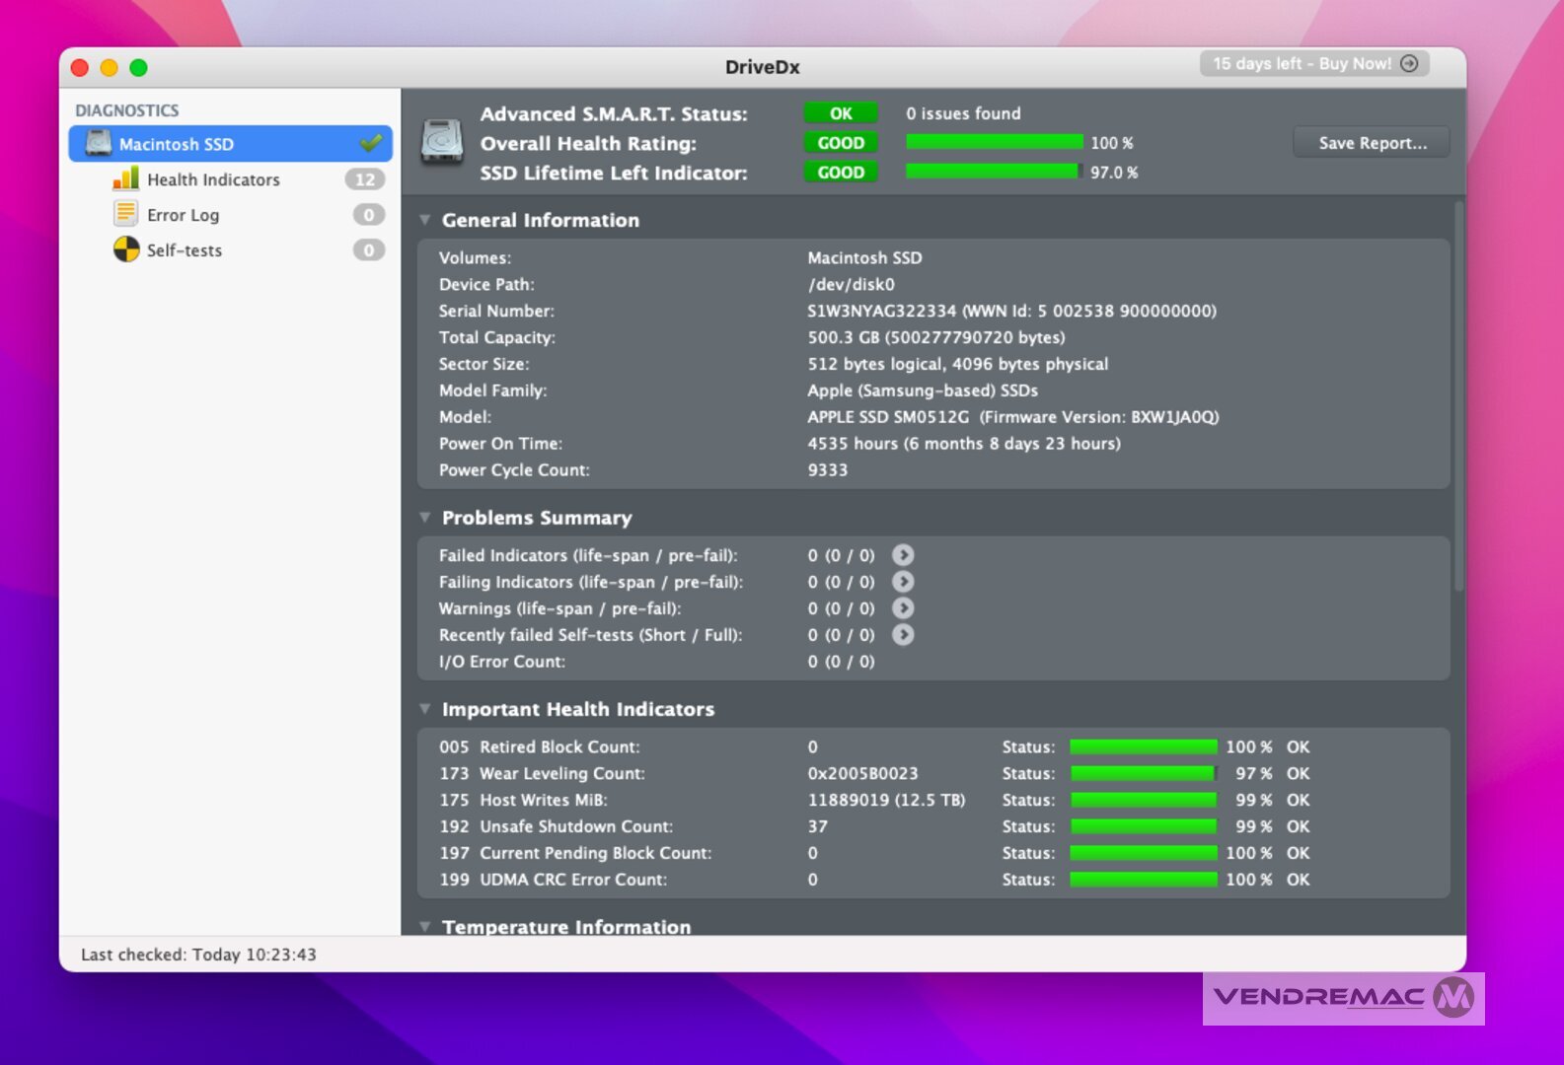The width and height of the screenshot is (1564, 1065).
Task: Click the Error Log notepad icon
Action: click(125, 214)
